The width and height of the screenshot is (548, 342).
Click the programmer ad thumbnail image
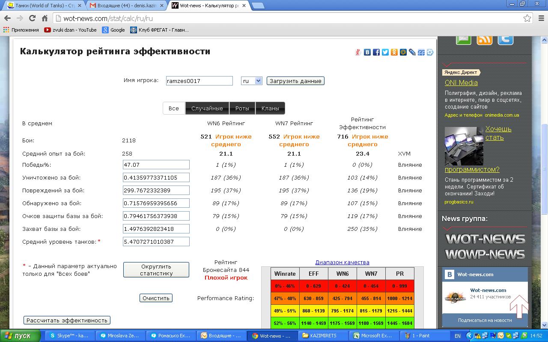[464, 146]
